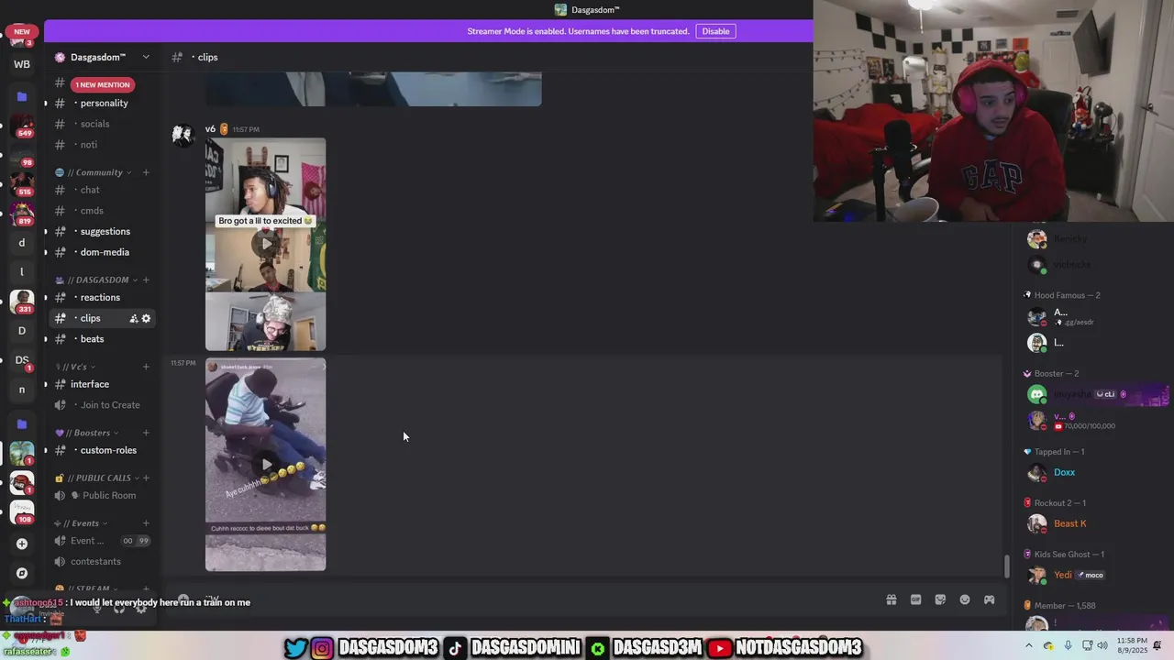This screenshot has height=660, width=1174.
Task: Open Explore Discoverable Servers compass icon
Action: pyautogui.click(x=22, y=573)
